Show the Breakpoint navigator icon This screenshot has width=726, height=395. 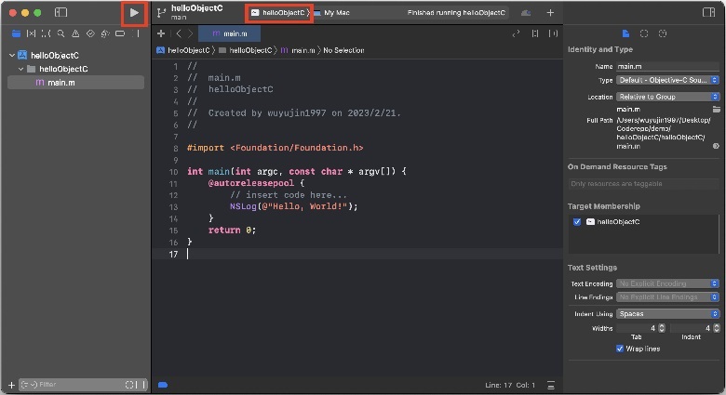pyautogui.click(x=120, y=33)
